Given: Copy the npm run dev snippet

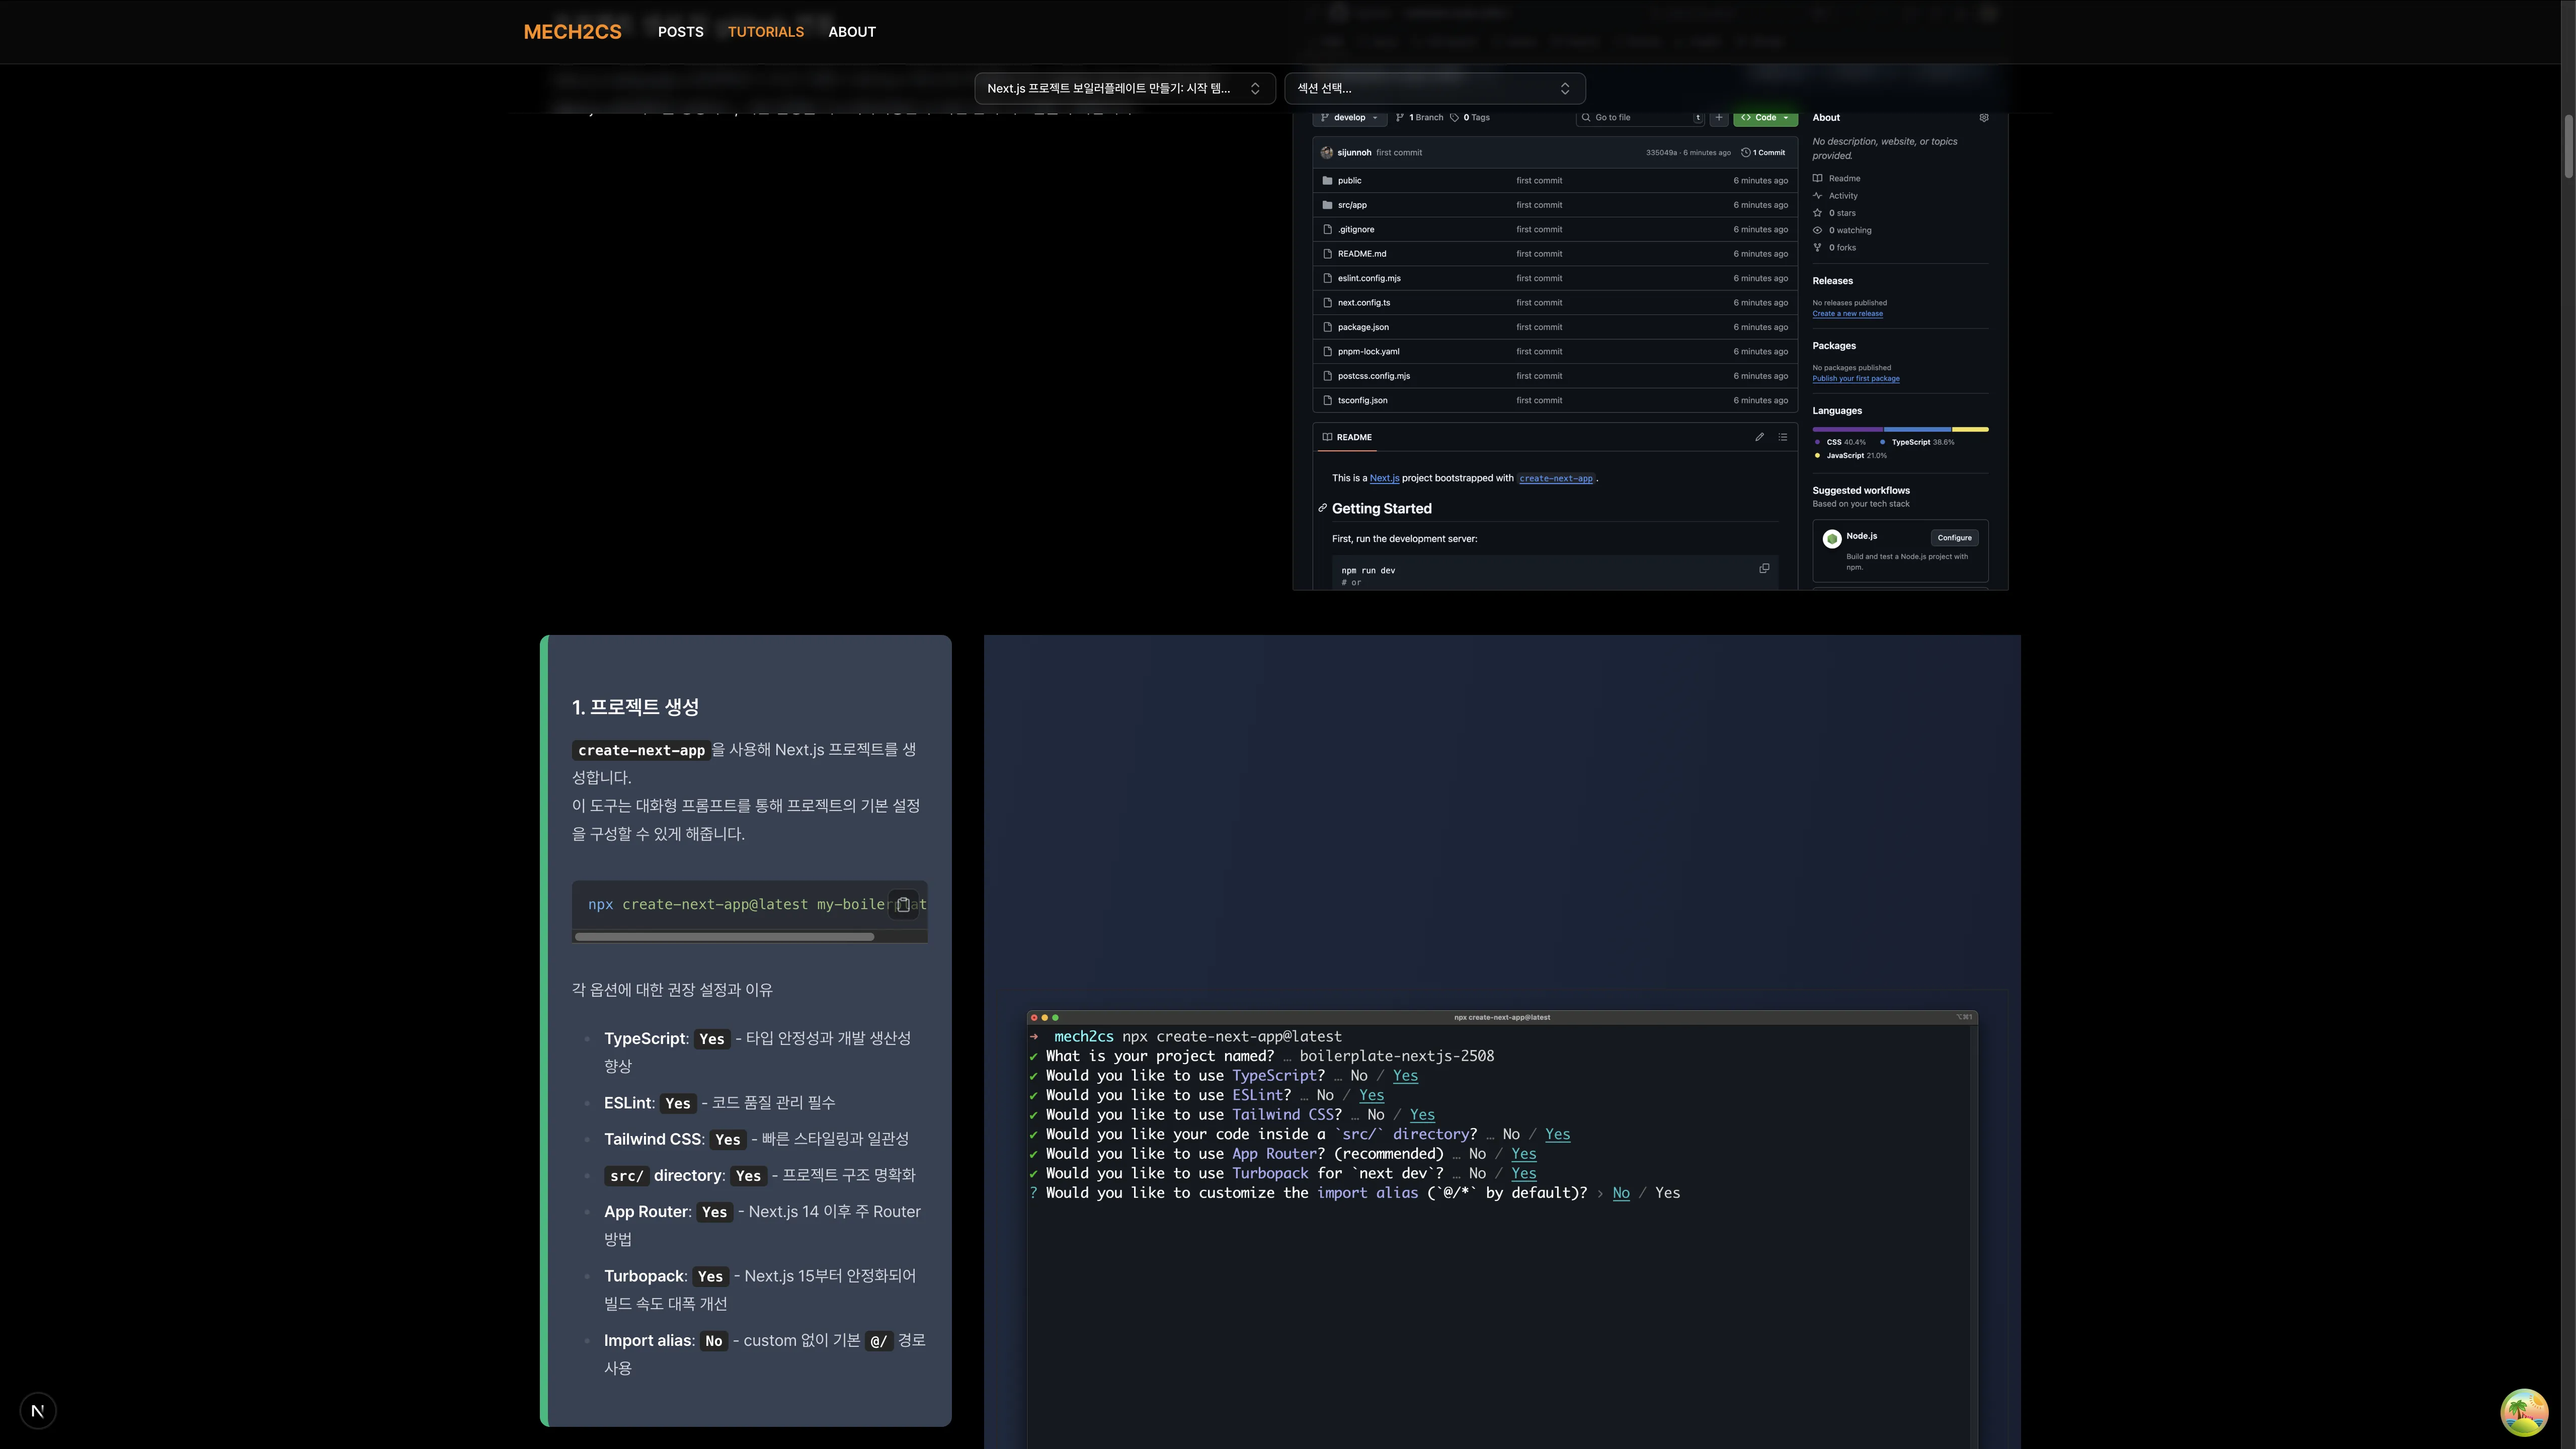Looking at the screenshot, I should (1764, 569).
